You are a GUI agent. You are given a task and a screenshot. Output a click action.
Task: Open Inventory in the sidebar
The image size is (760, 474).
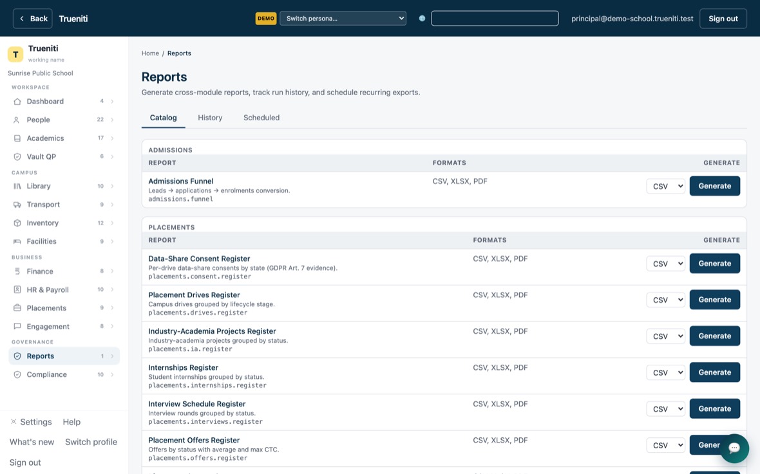(x=64, y=223)
